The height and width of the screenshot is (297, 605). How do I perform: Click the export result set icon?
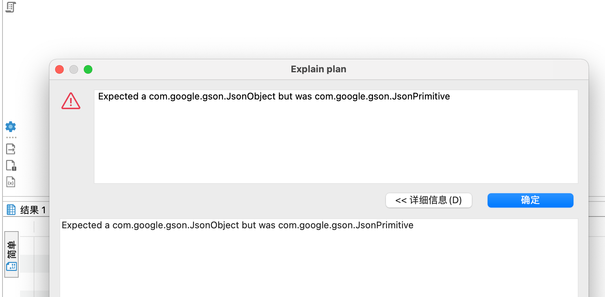pyautogui.click(x=10, y=149)
